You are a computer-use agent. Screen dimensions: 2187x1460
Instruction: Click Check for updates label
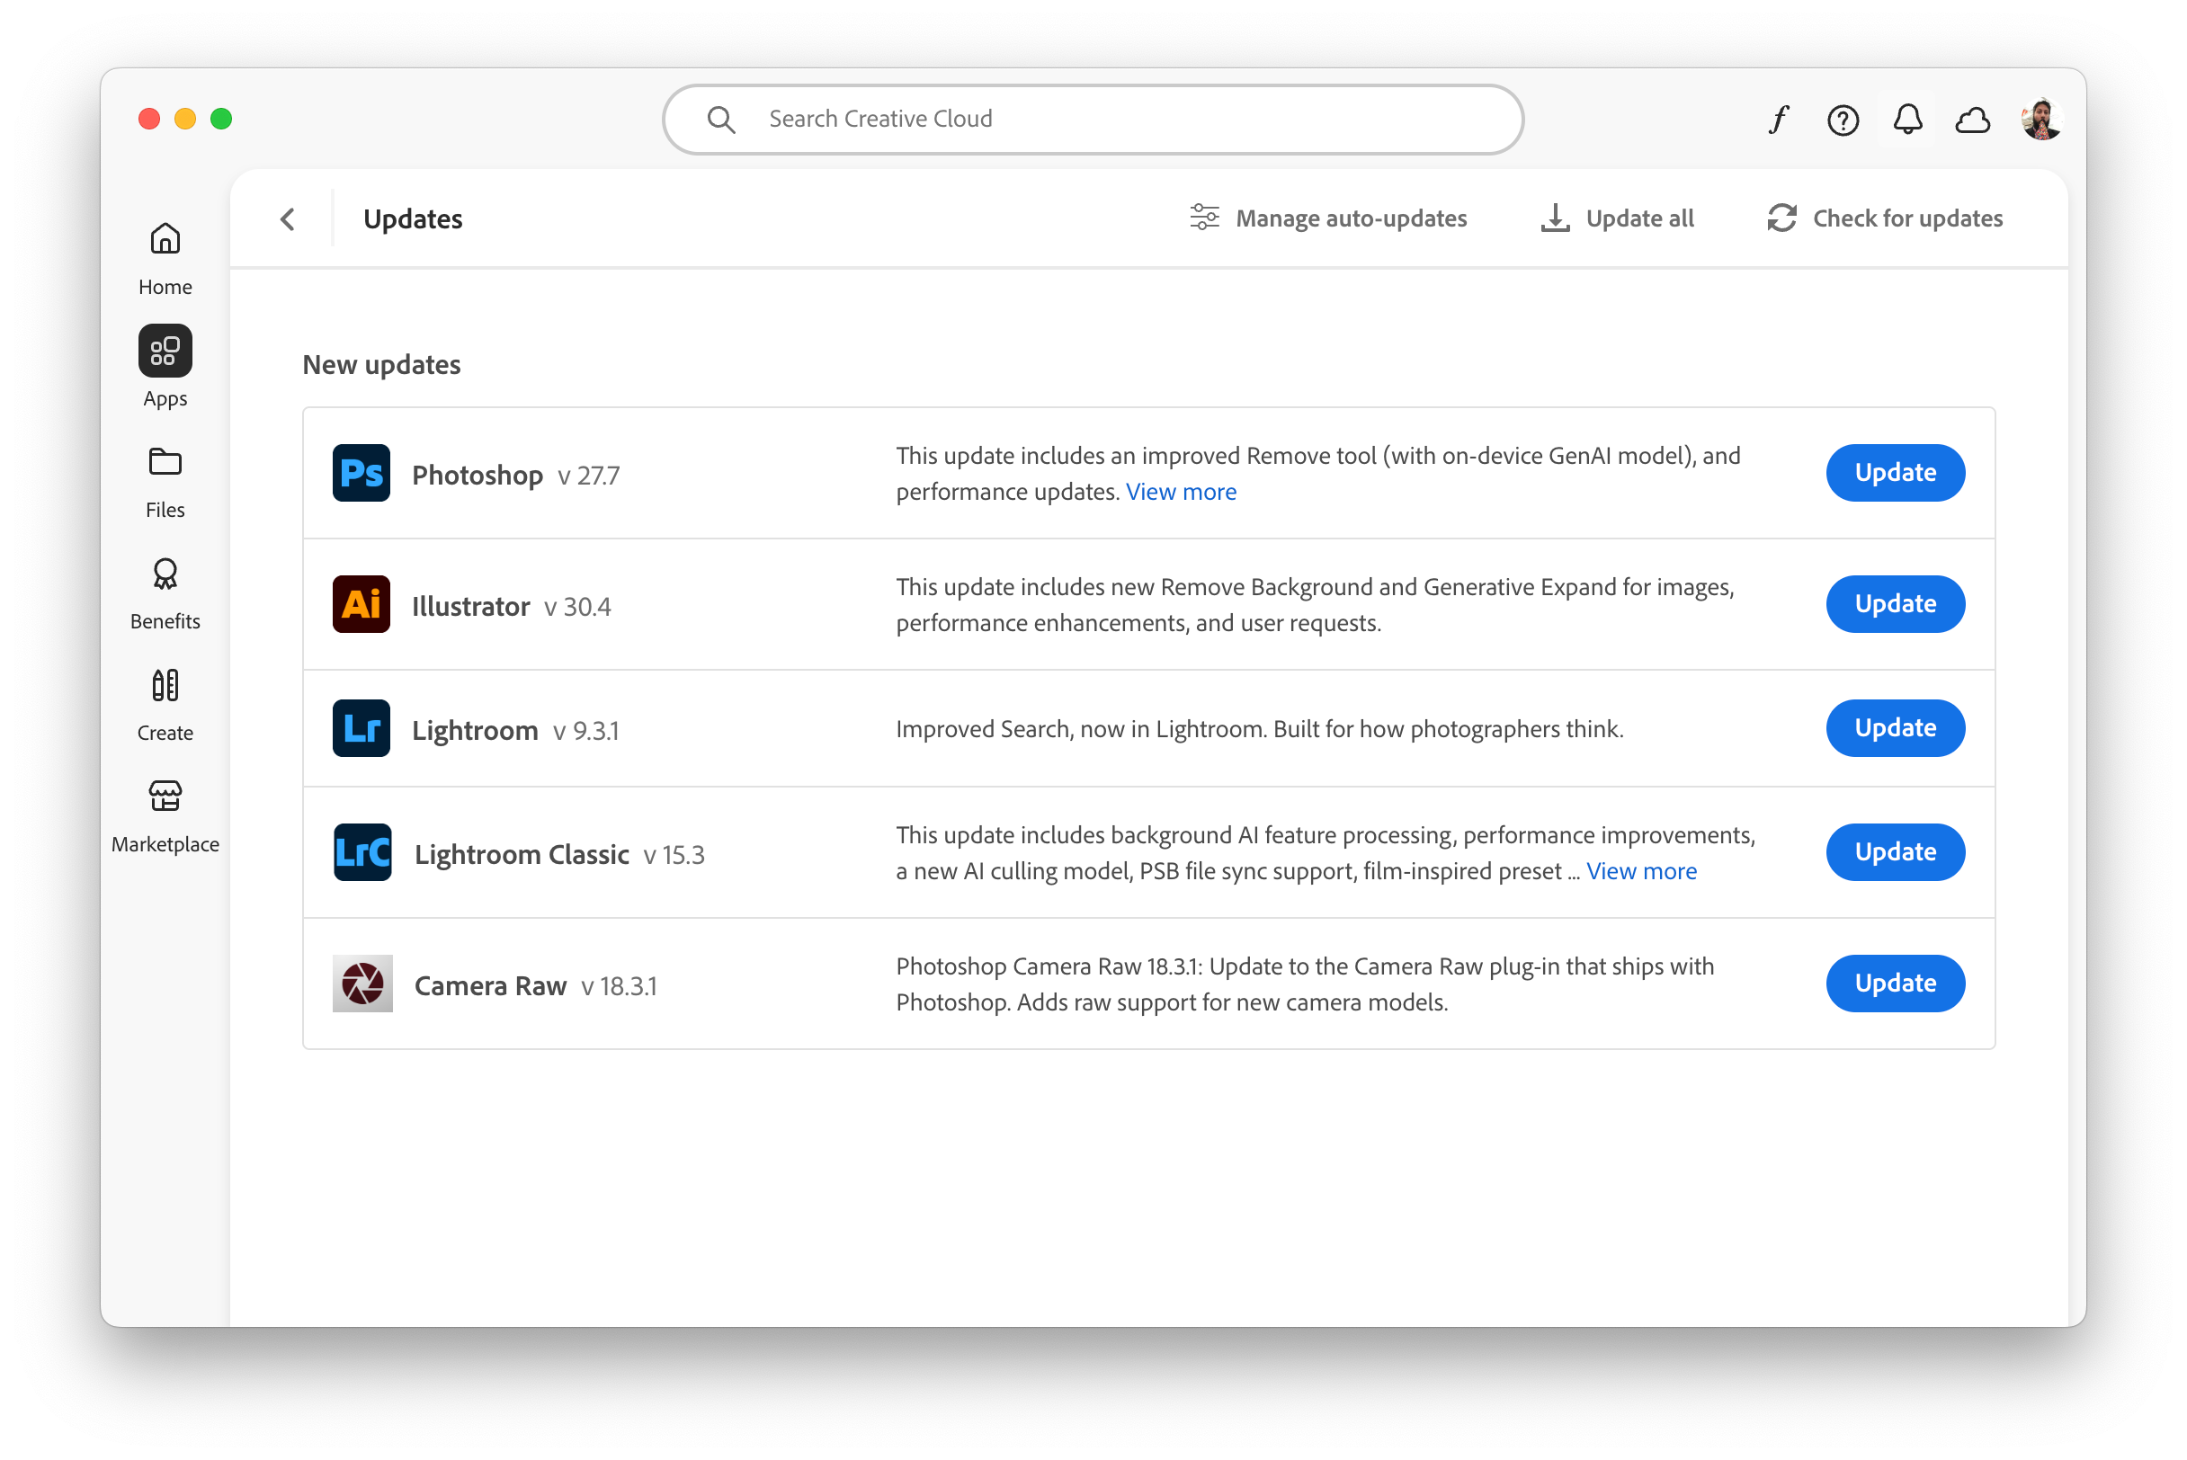1907,218
